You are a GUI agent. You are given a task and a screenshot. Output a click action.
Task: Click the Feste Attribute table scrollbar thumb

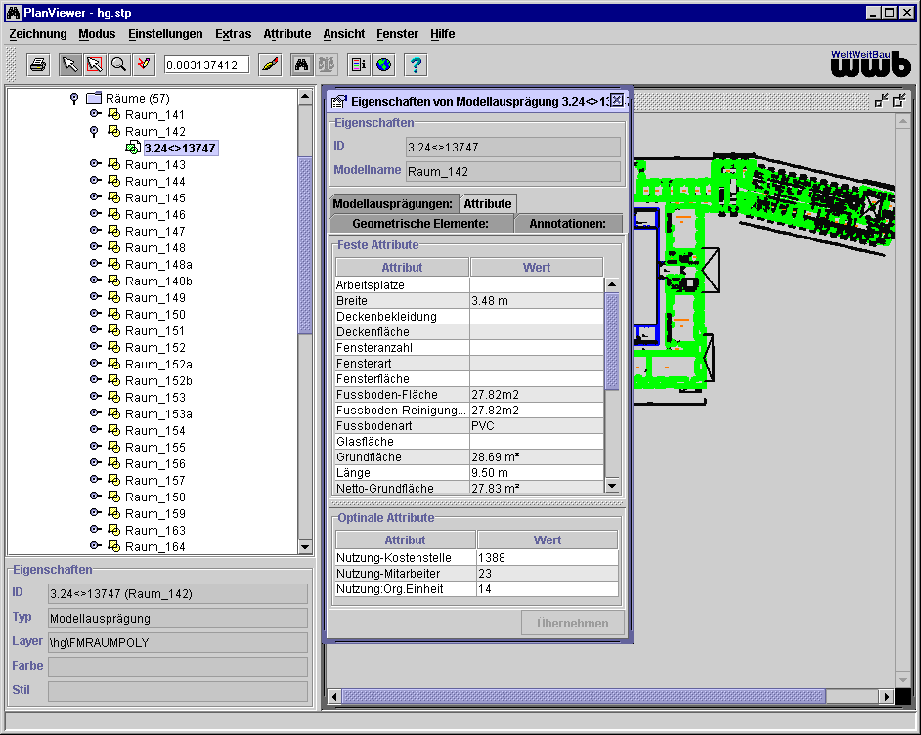(x=611, y=342)
